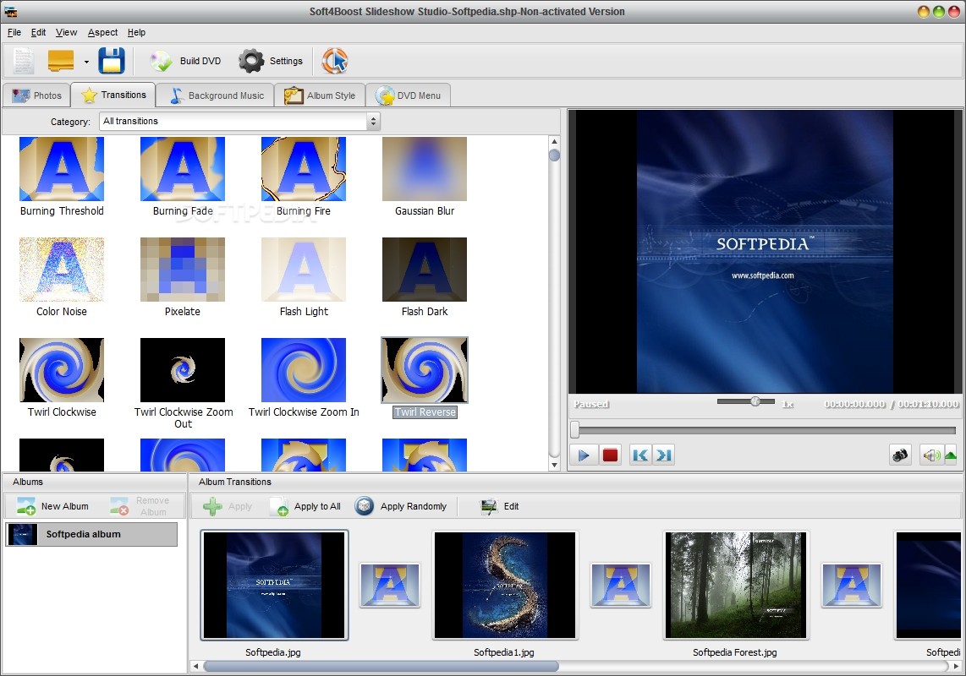
Task: Click transition icon after Softpedia Forest.jpg
Action: click(852, 585)
